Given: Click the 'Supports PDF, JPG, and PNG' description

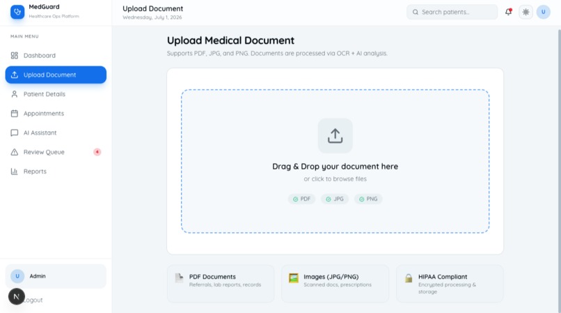Looking at the screenshot, I should 277,54.
